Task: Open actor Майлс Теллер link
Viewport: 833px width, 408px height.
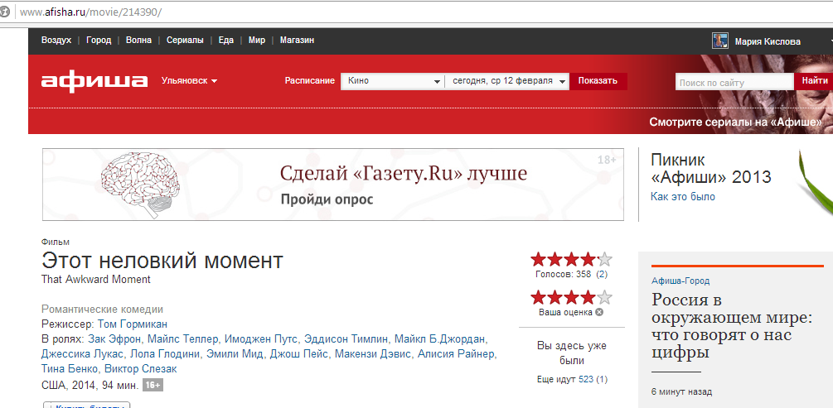Action: 182,339
